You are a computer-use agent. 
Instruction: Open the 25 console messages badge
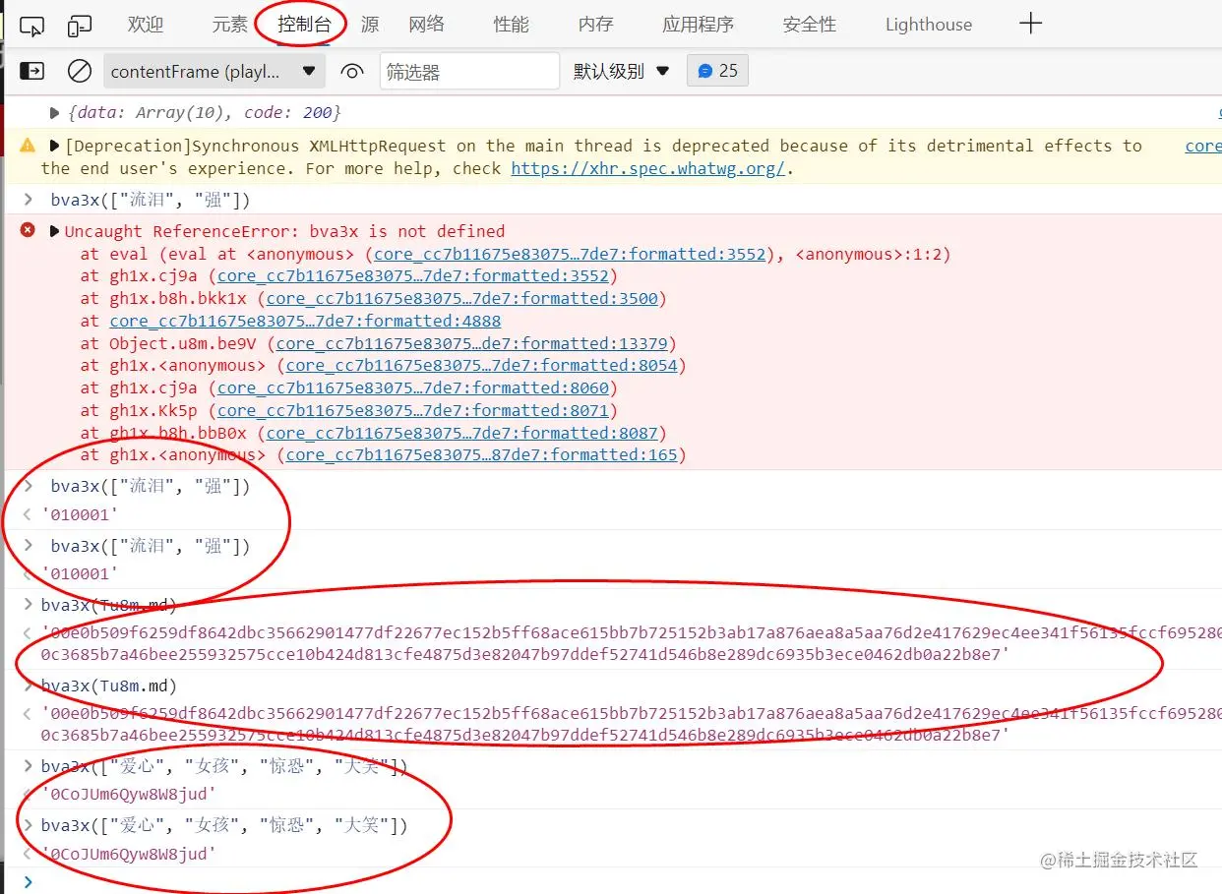[x=717, y=70]
